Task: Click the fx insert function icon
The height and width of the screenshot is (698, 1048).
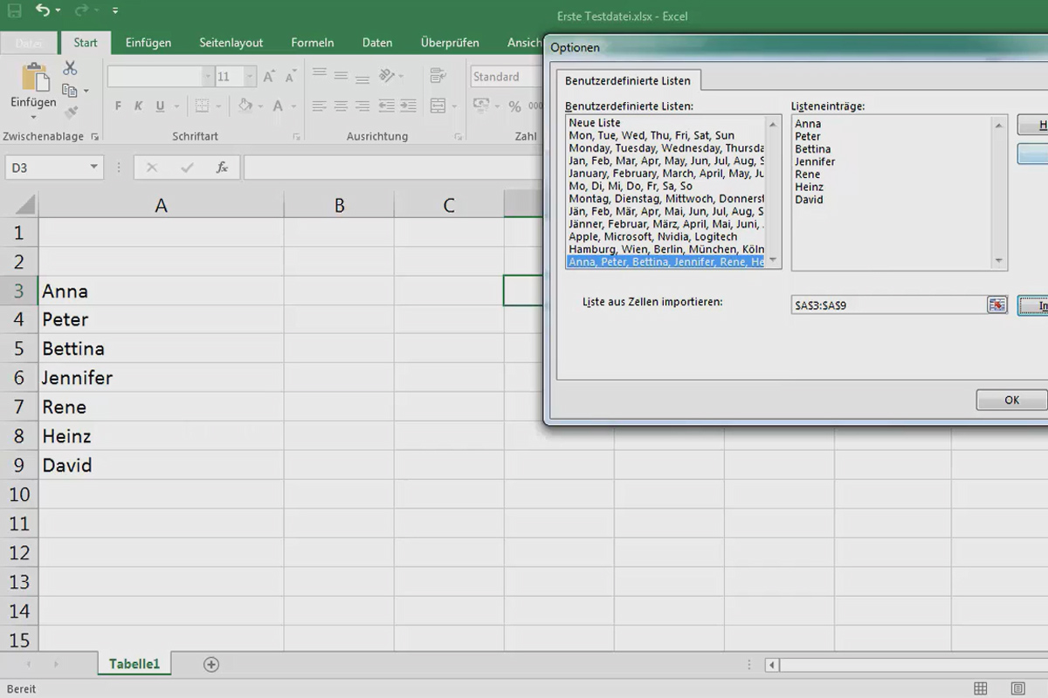Action: pos(222,168)
